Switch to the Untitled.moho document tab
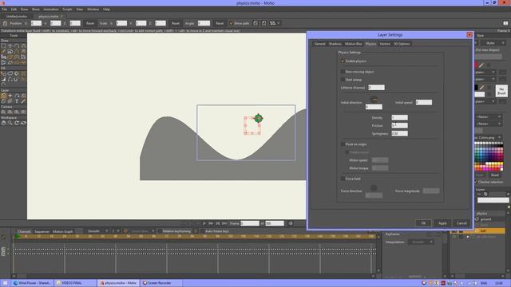Image resolution: width=511 pixels, height=287 pixels. [17, 16]
